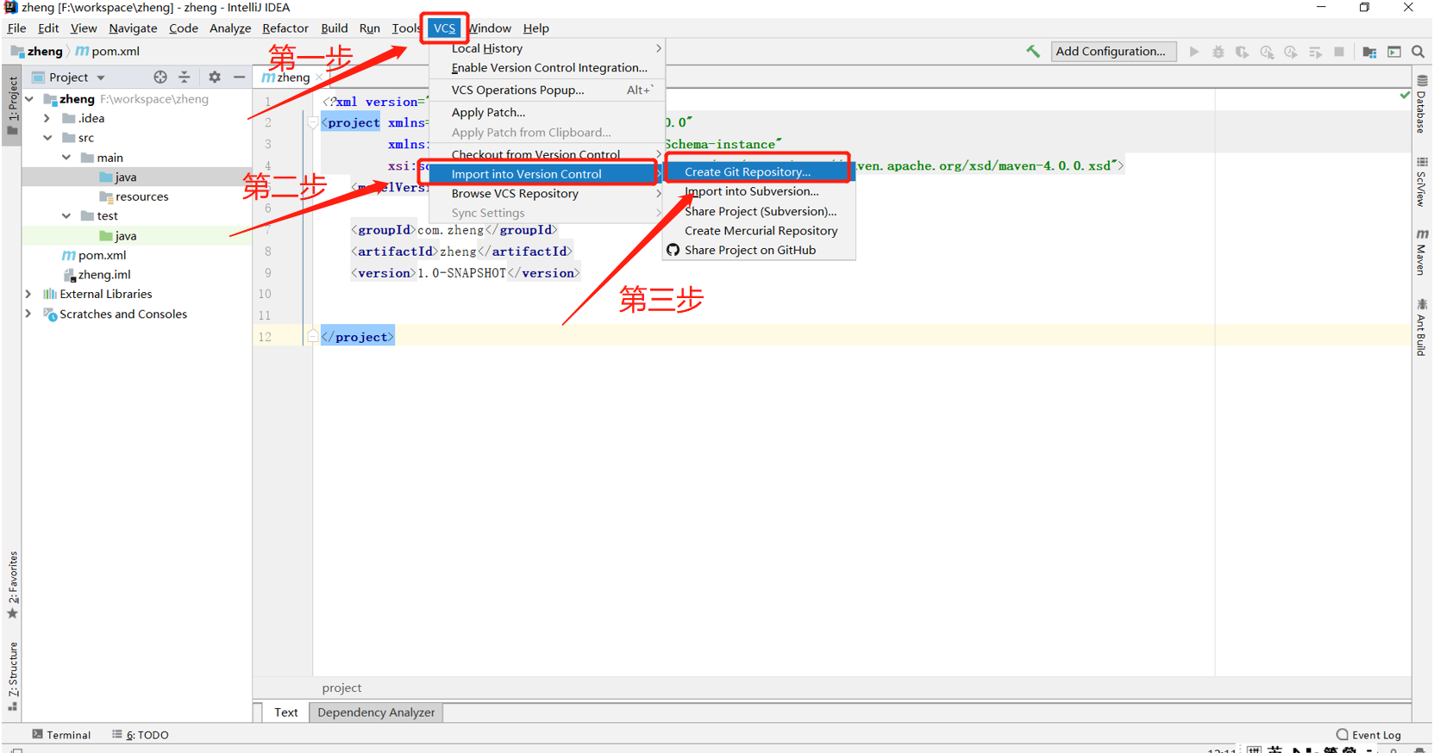
Task: Expand the .idea folder
Action: [x=47, y=119]
